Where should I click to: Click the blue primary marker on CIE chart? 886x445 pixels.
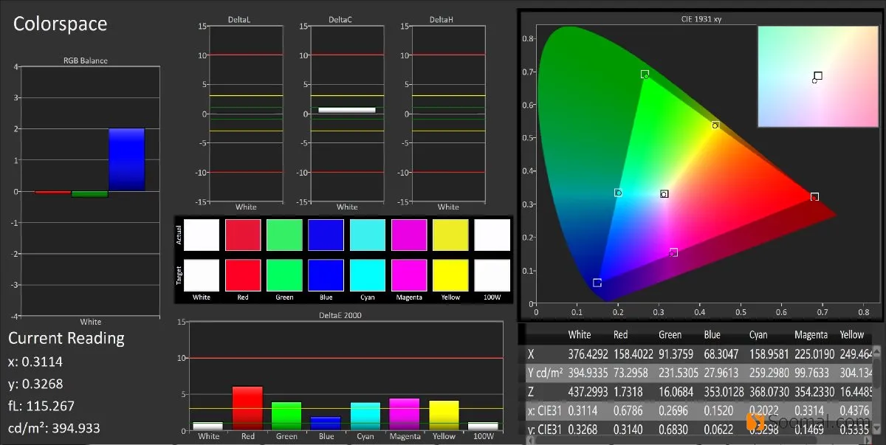tap(597, 283)
